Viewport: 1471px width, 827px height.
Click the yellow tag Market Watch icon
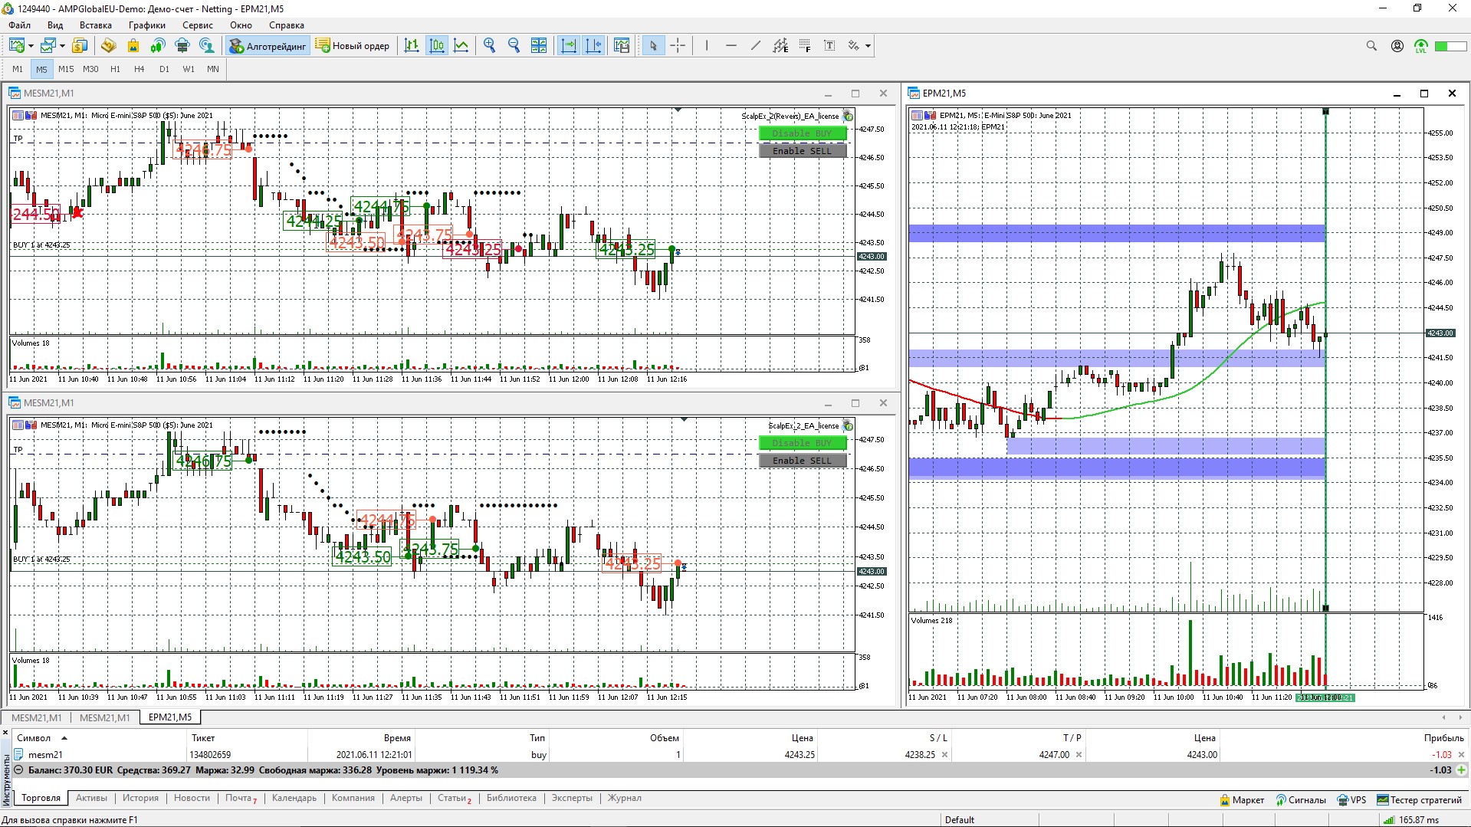coord(108,46)
